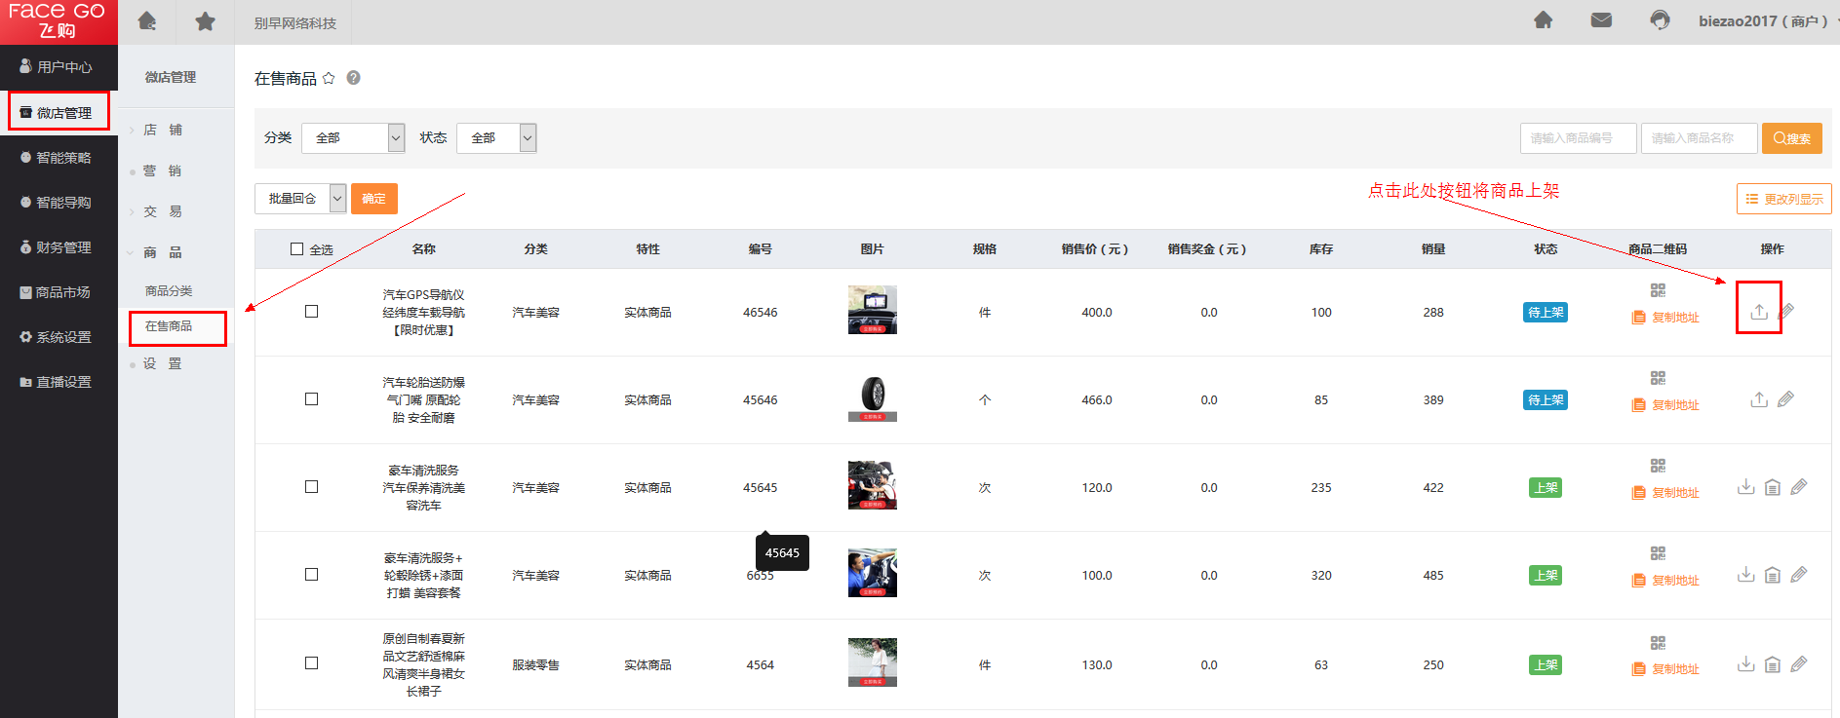Click the upload (上架) icon for product 46546
This screenshot has width=1840, height=718.
[1758, 312]
